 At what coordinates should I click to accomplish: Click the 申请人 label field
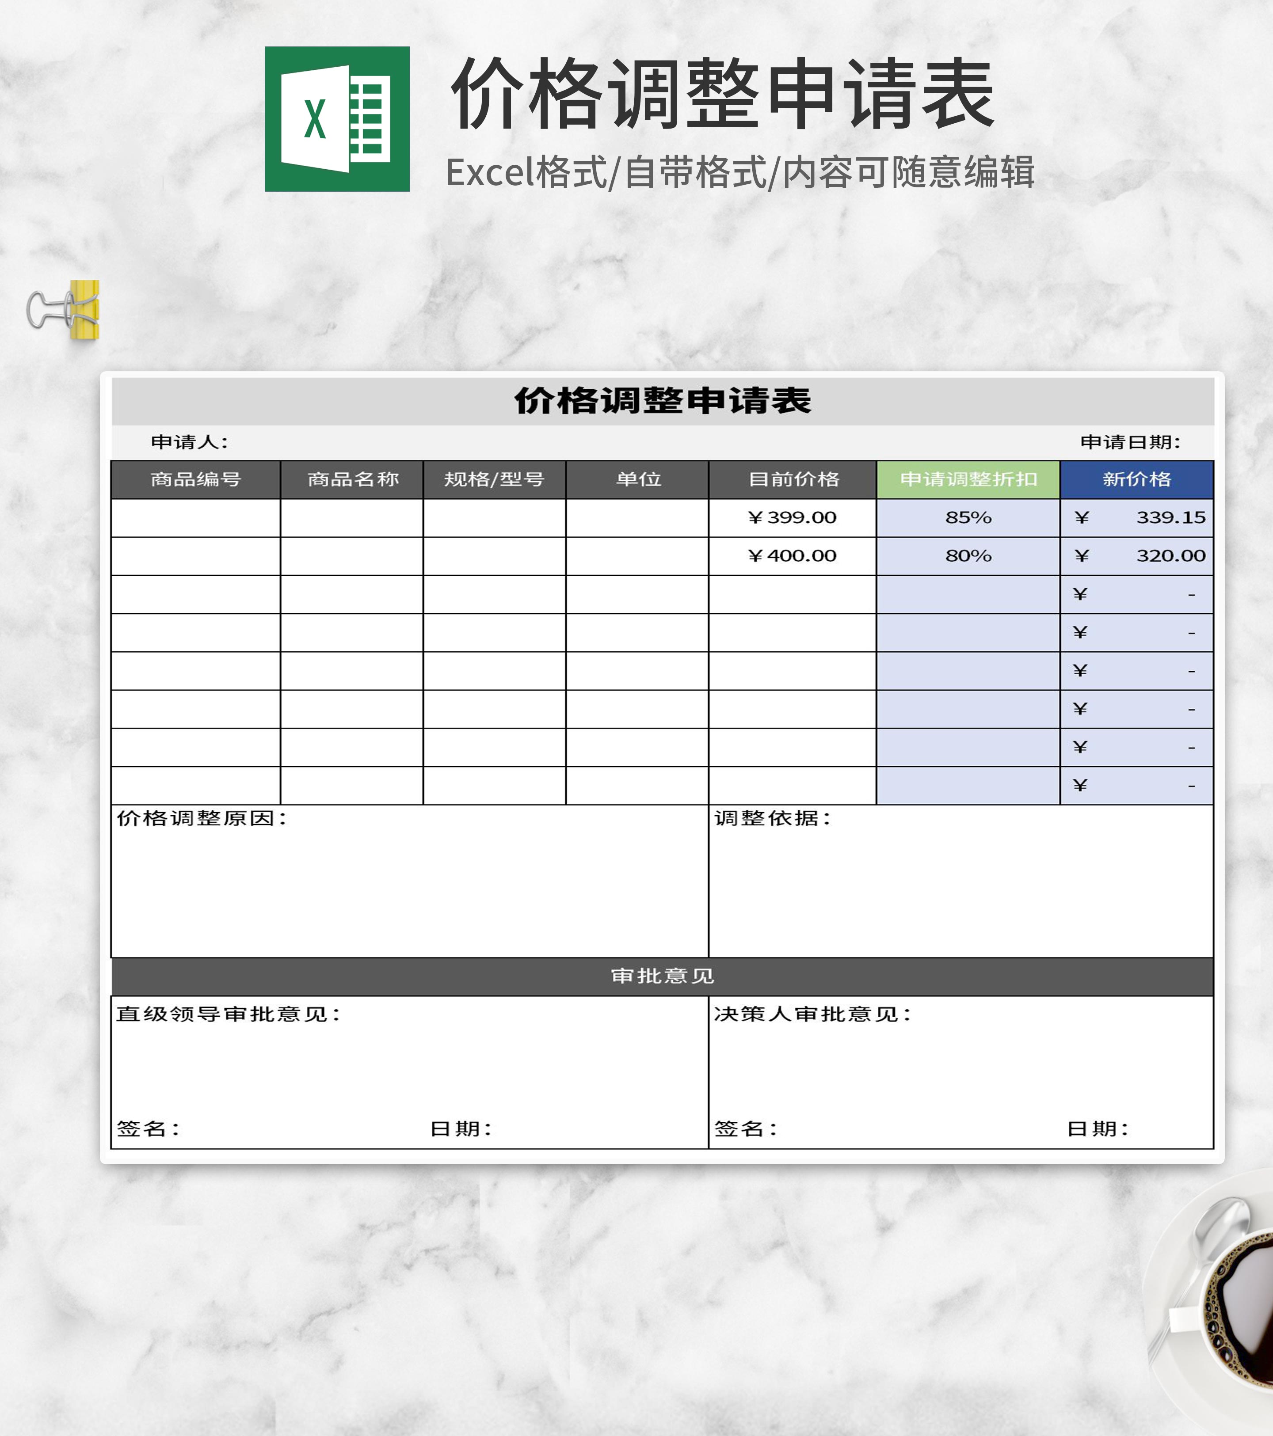190,443
